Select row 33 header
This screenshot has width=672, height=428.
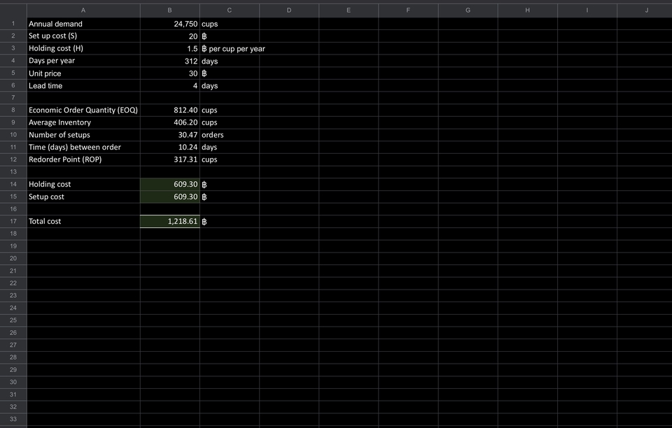pyautogui.click(x=13, y=419)
